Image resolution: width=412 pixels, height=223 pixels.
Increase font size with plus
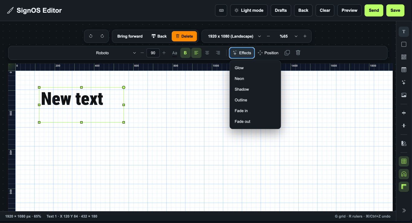click(164, 53)
